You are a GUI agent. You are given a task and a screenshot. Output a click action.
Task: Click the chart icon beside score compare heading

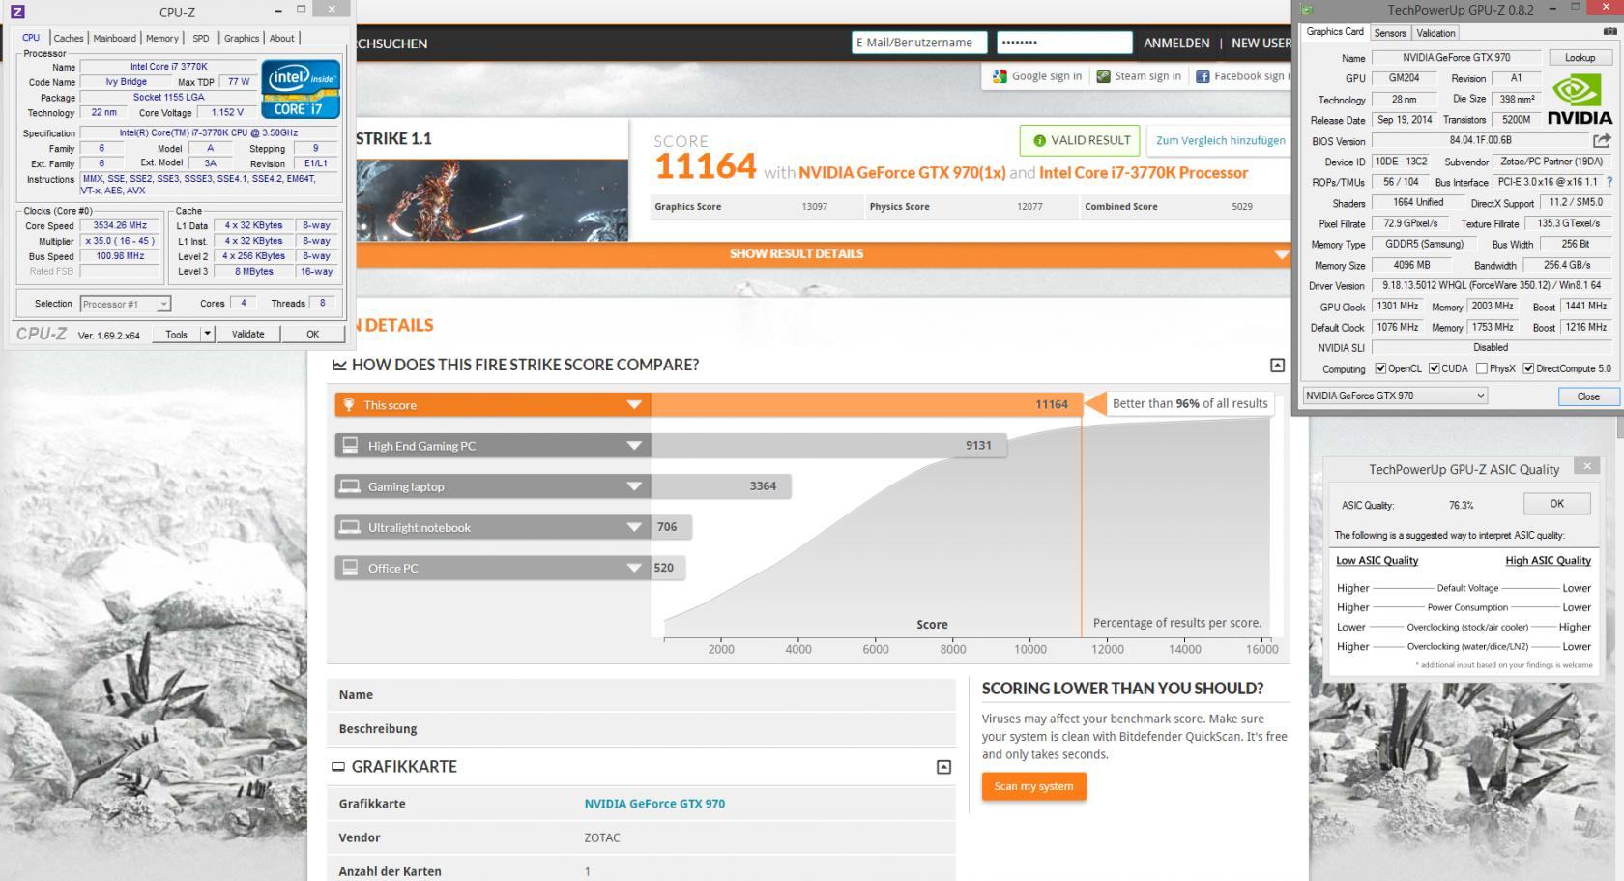pyautogui.click(x=339, y=365)
